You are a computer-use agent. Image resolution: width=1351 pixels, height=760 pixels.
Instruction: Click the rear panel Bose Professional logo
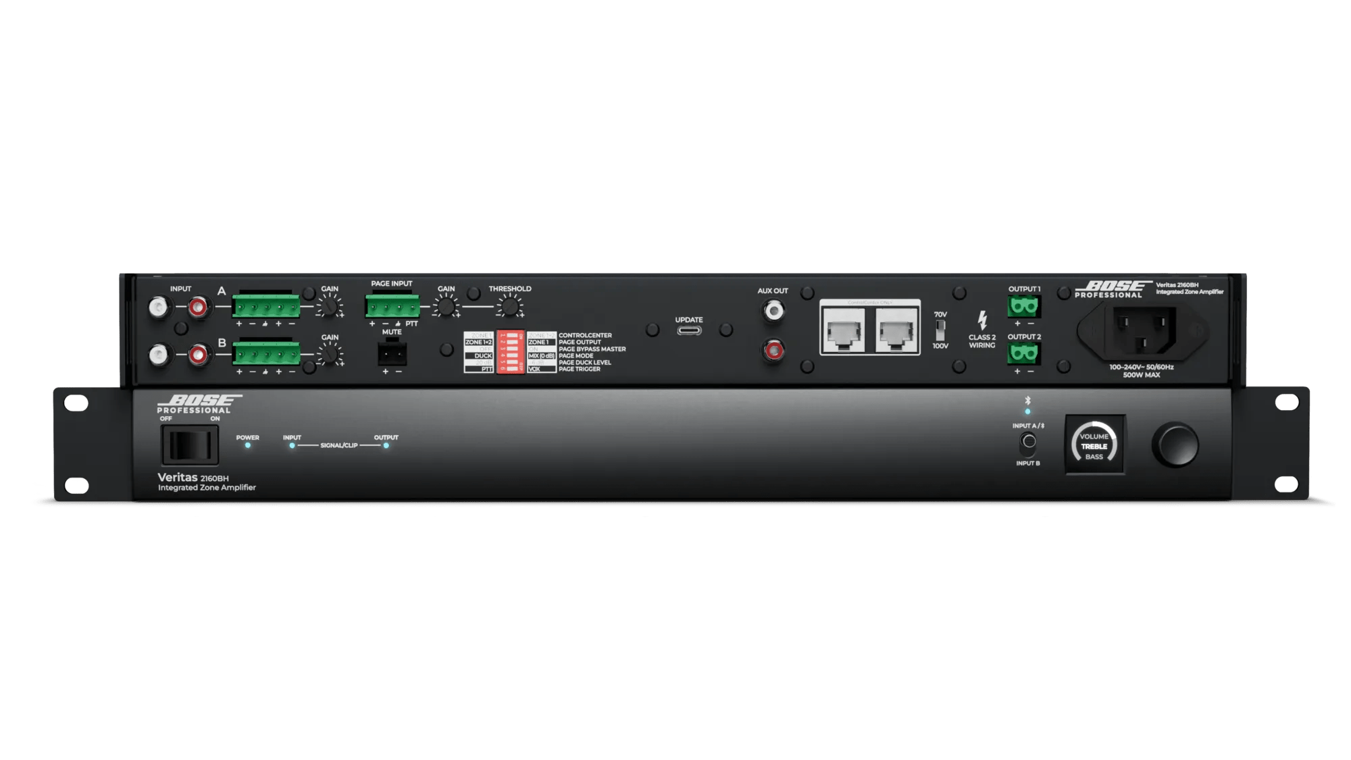pyautogui.click(x=1114, y=289)
